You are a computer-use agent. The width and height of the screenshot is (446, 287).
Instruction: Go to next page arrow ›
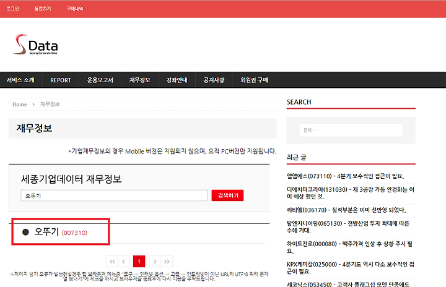(155, 262)
